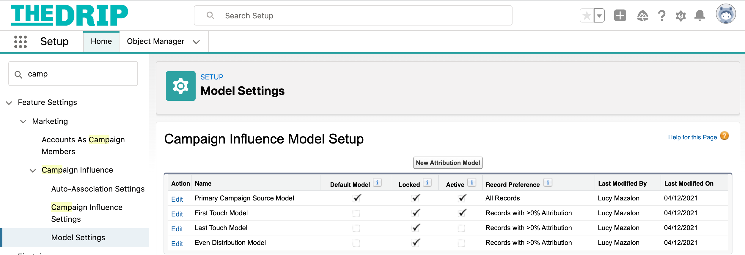View notifications bell icon
The image size is (745, 255).
click(x=700, y=16)
